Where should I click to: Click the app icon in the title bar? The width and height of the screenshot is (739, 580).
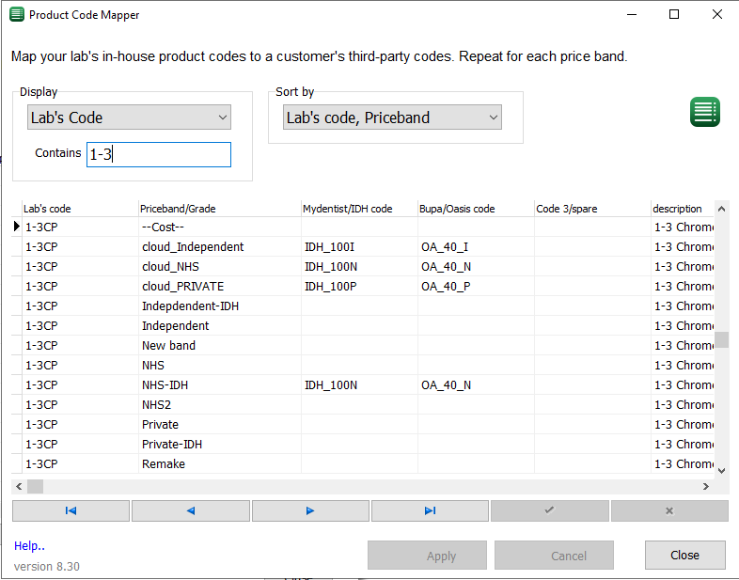[16, 15]
